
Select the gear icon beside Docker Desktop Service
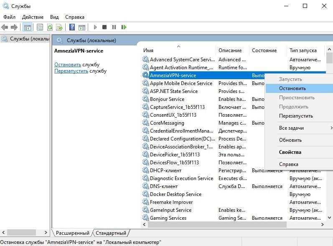(145, 194)
